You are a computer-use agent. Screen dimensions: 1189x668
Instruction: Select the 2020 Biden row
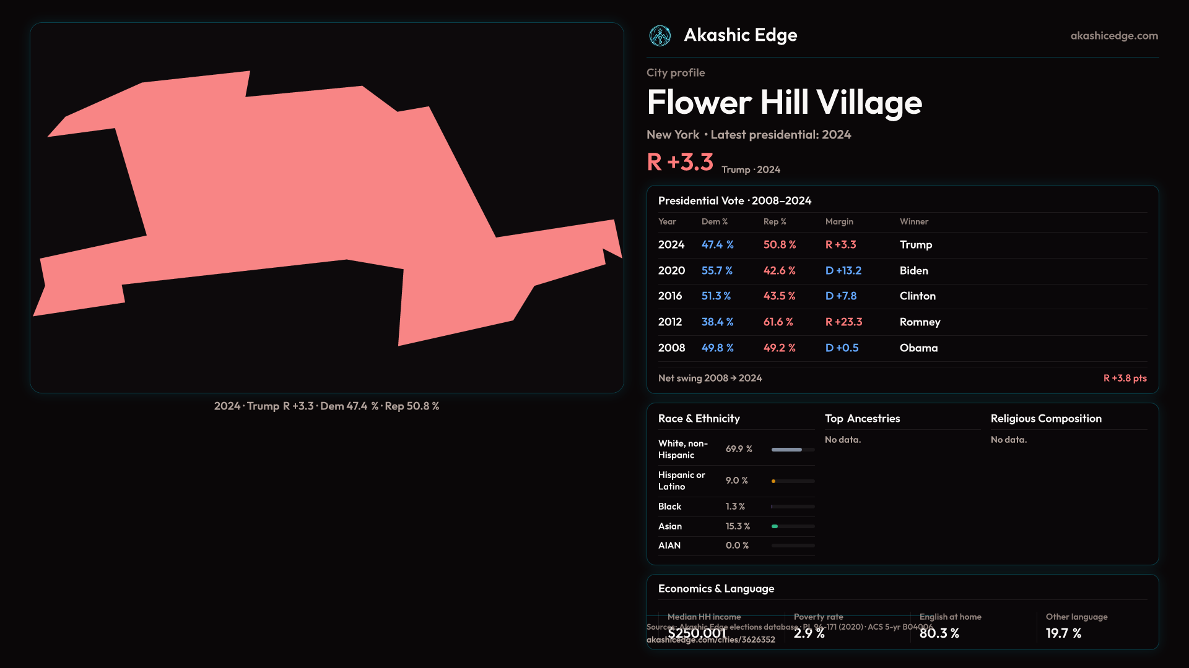(902, 271)
